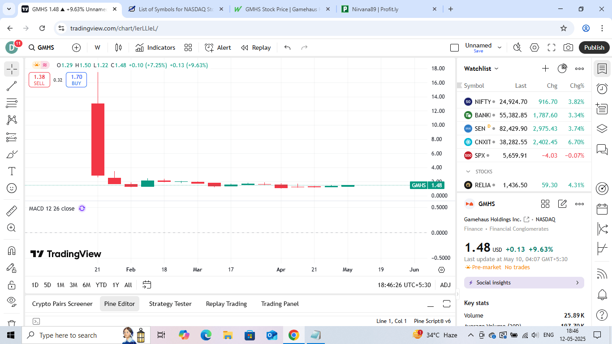
Task: Open the Trading Panel tab
Action: coord(280,304)
